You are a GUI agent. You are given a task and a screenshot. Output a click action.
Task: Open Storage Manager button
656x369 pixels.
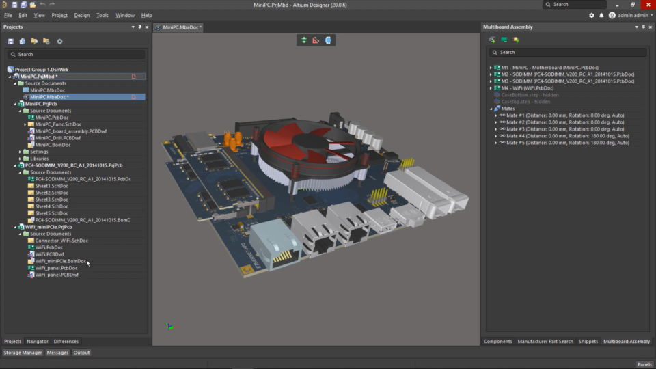[23, 353]
